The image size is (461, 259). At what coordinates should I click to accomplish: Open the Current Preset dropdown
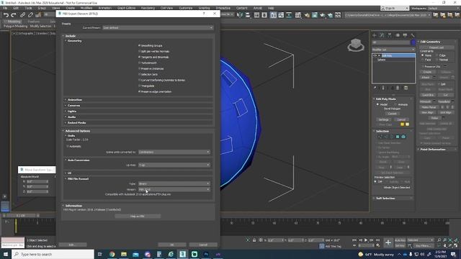[158, 27]
